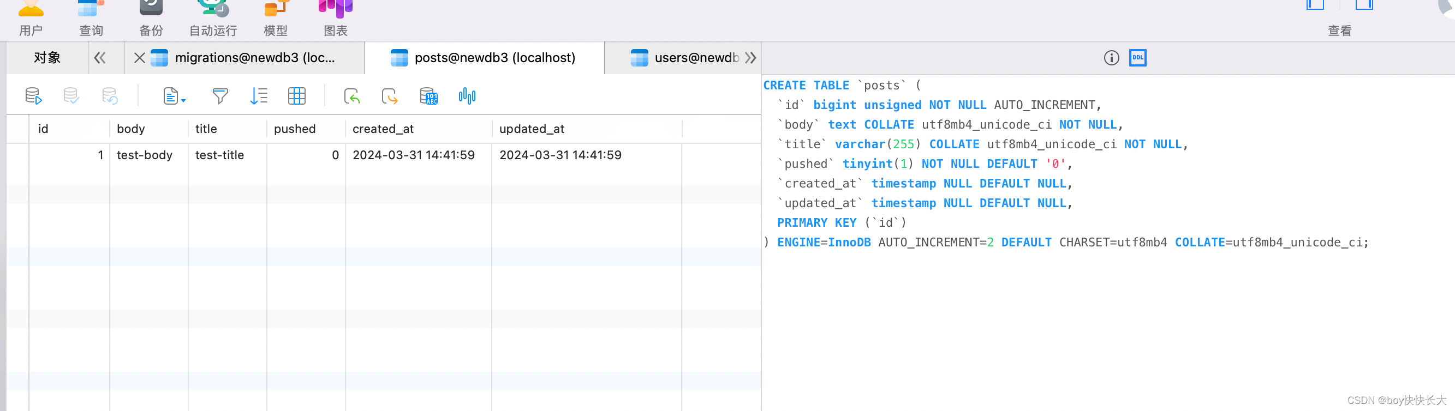Click the create chart bars icon
This screenshot has height=411, width=1455.
click(x=467, y=96)
